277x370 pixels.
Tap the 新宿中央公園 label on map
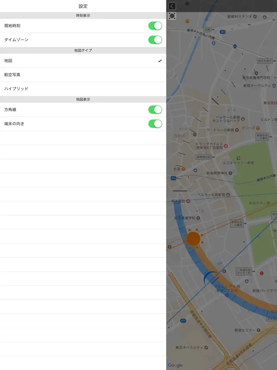pyautogui.click(x=260, y=203)
